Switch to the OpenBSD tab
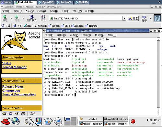 click(x=46, y=2)
